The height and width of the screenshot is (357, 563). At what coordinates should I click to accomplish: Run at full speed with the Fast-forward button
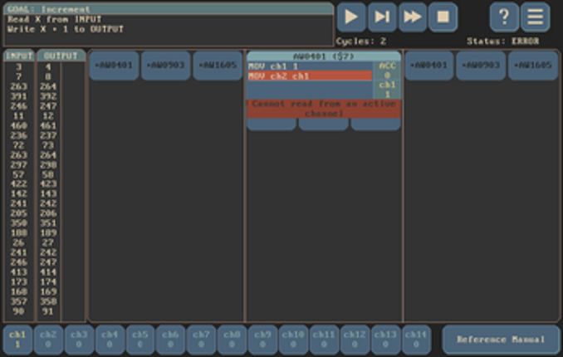click(x=413, y=17)
